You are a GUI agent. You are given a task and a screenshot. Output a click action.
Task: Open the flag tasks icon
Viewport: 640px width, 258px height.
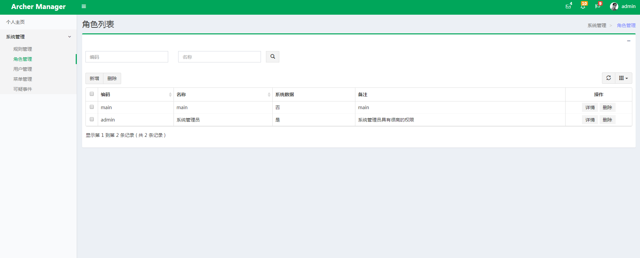click(597, 6)
